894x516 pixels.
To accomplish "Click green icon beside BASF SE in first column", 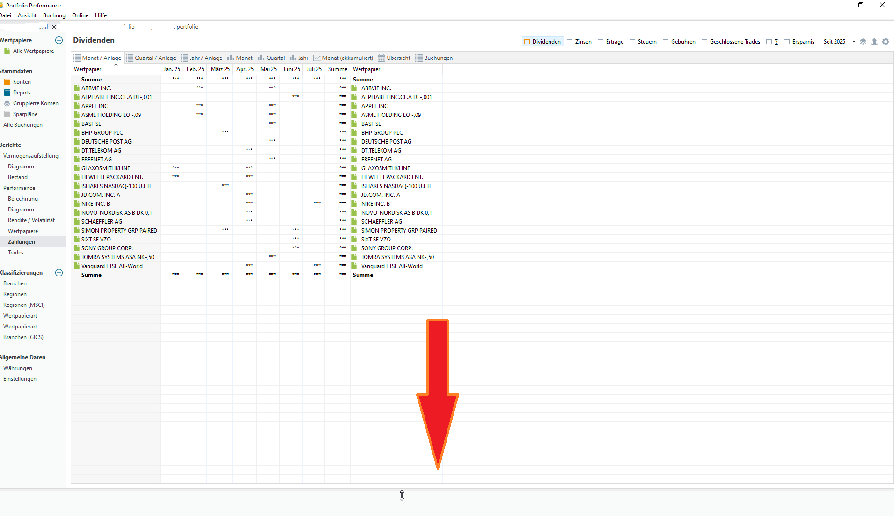I will (77, 124).
